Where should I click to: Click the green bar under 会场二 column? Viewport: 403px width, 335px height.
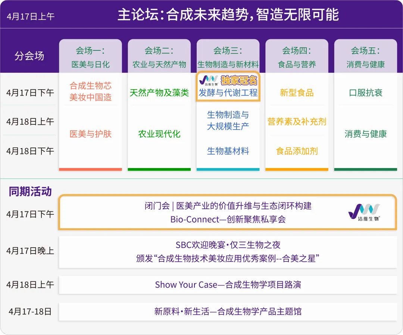tap(159, 169)
